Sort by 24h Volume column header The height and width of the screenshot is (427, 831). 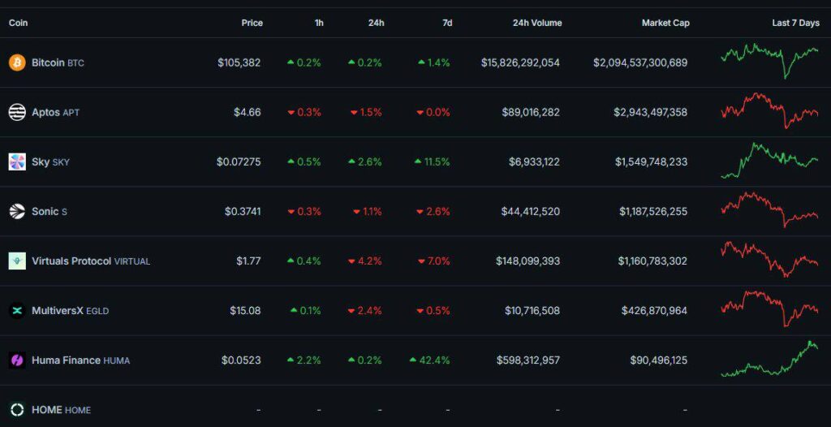[536, 23]
